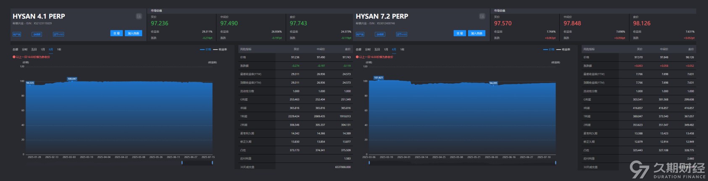The image size is (708, 181).
Task: Grab right zoom handle under HYSAN 7.2 chart
Action: pyautogui.click(x=555, y=163)
